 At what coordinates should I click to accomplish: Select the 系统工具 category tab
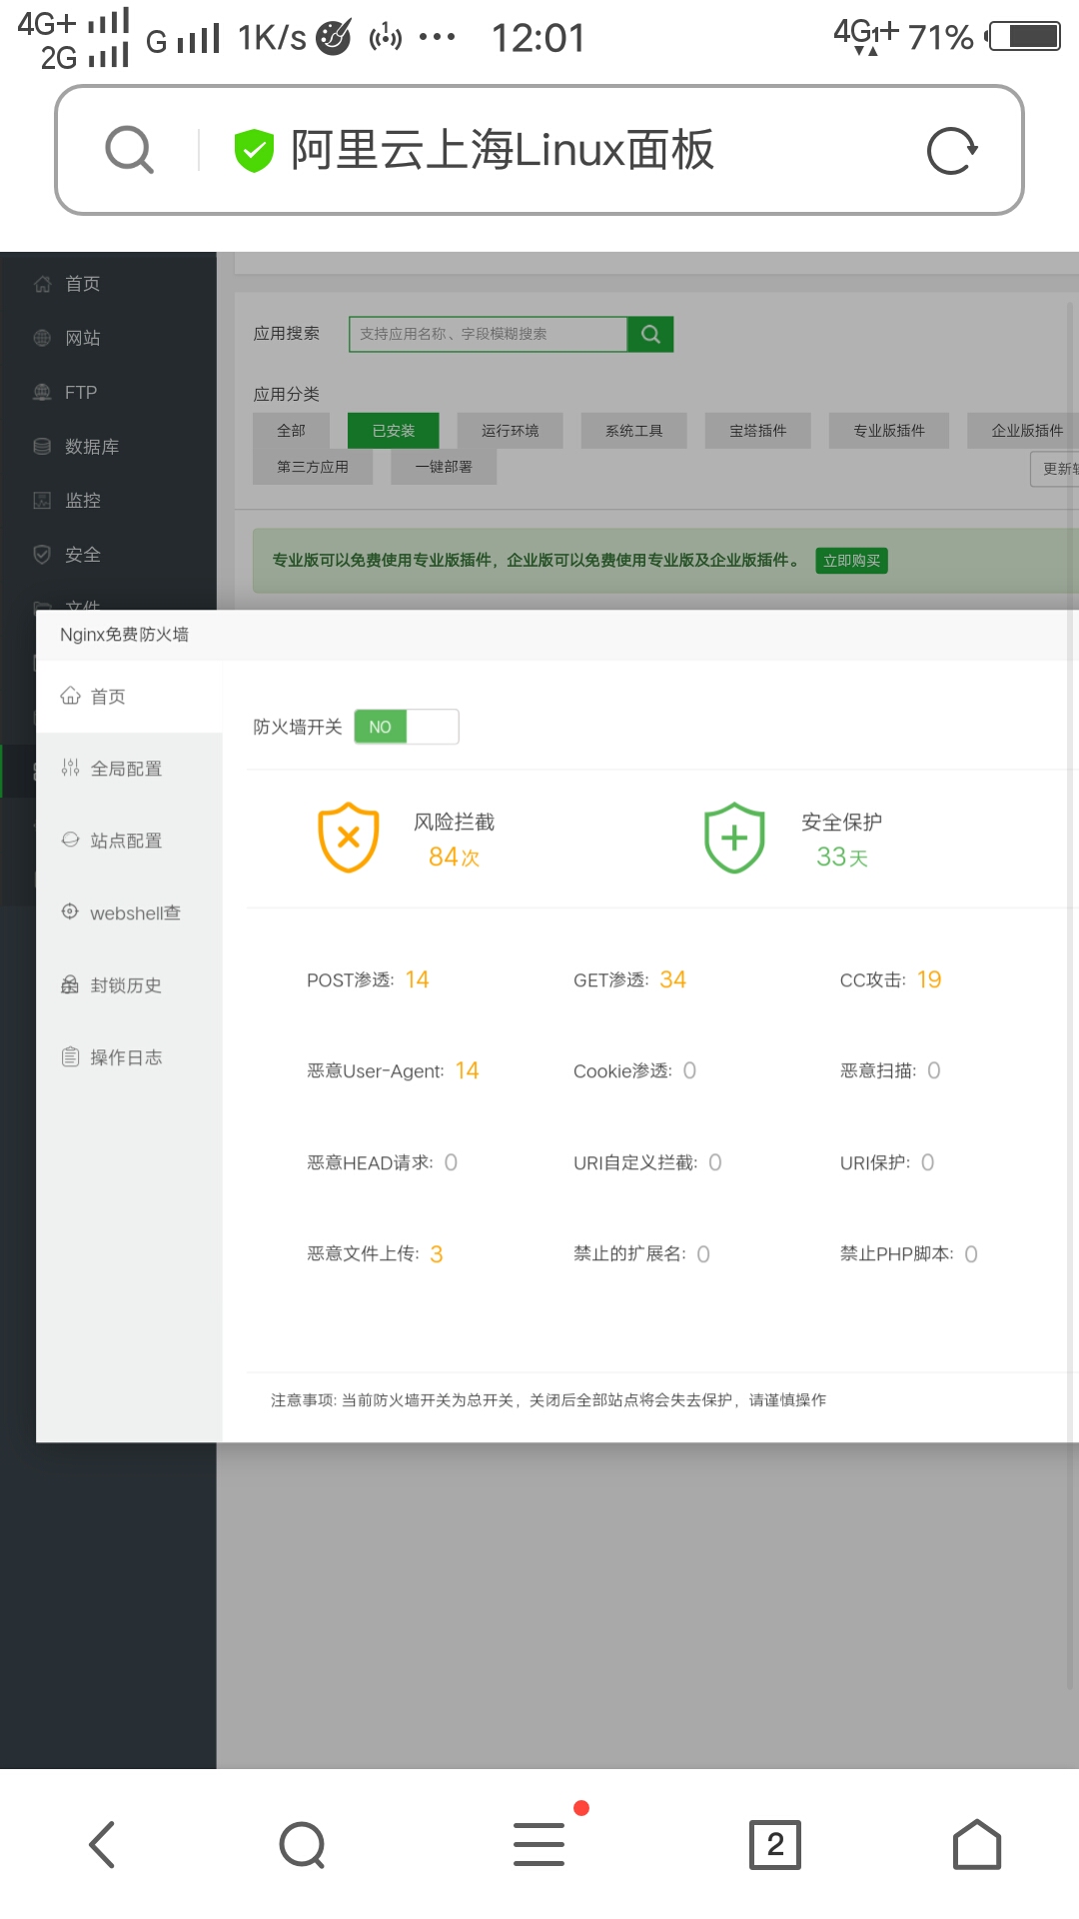click(634, 431)
